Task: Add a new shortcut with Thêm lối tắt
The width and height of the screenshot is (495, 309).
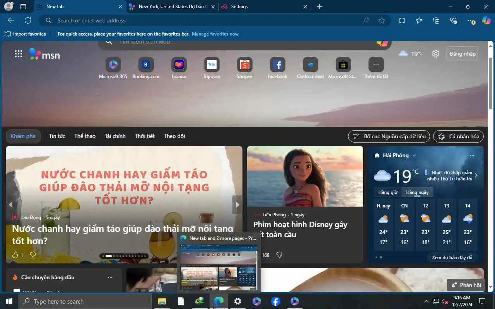Action: (x=376, y=68)
